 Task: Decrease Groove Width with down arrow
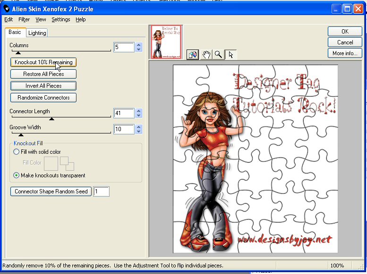(x=139, y=132)
